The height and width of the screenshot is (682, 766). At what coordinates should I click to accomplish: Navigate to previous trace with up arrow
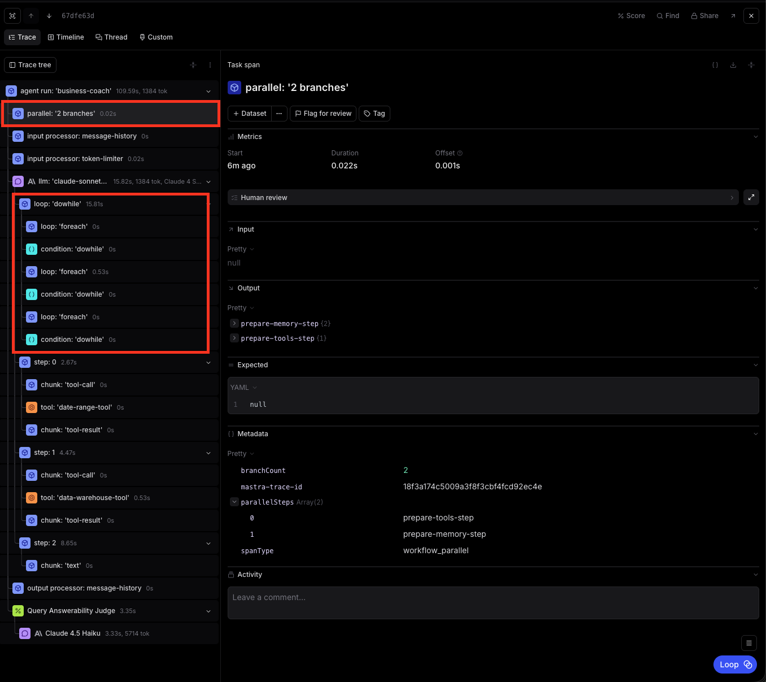pyautogui.click(x=31, y=16)
